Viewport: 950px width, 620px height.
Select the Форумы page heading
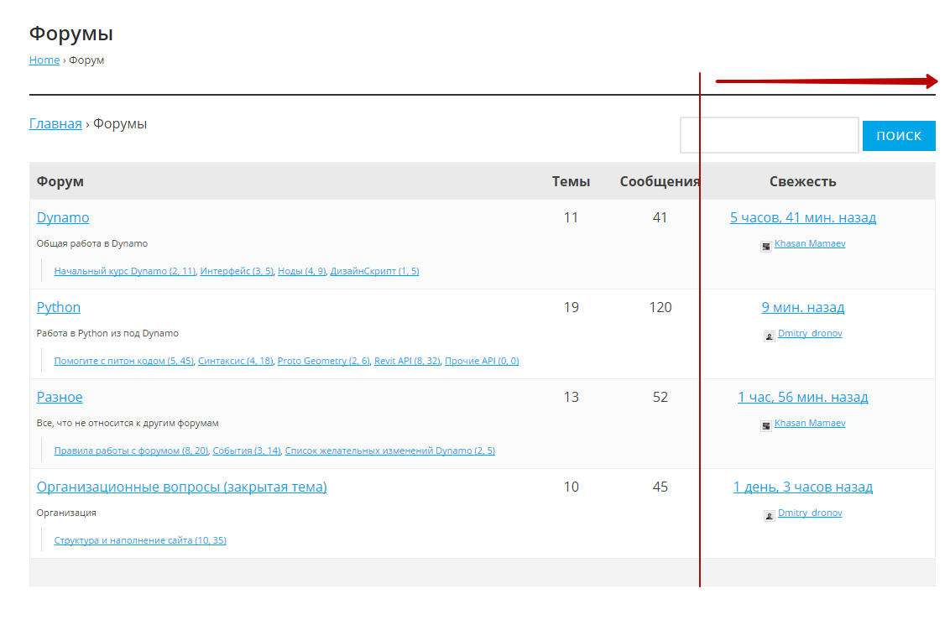pos(70,34)
